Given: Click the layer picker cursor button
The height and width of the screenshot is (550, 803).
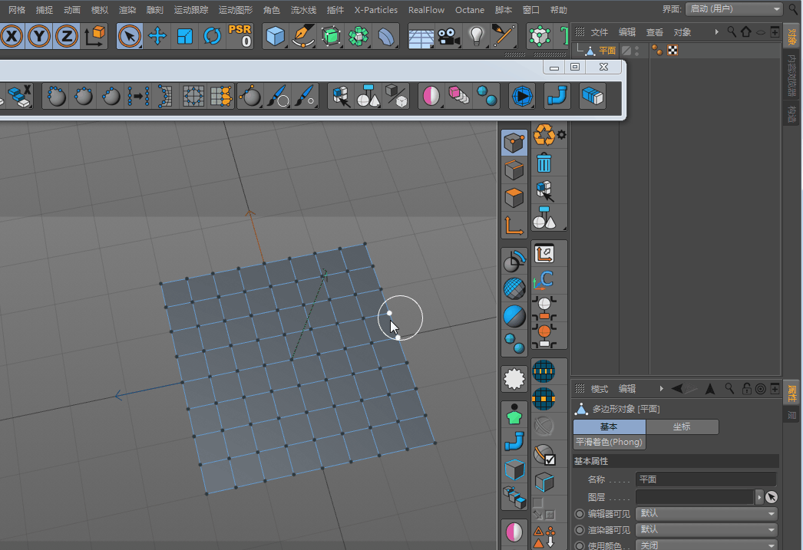Looking at the screenshot, I should (772, 497).
